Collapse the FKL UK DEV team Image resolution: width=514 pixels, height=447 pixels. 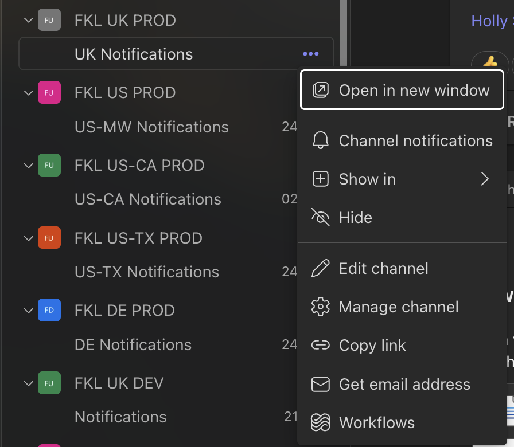[29, 383]
